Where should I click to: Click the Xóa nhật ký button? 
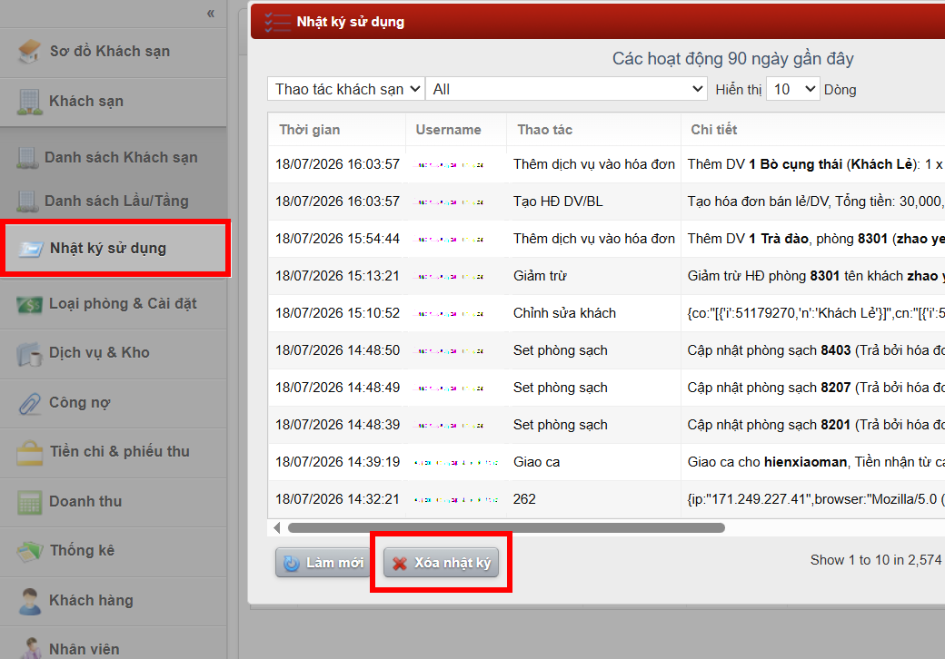(442, 563)
